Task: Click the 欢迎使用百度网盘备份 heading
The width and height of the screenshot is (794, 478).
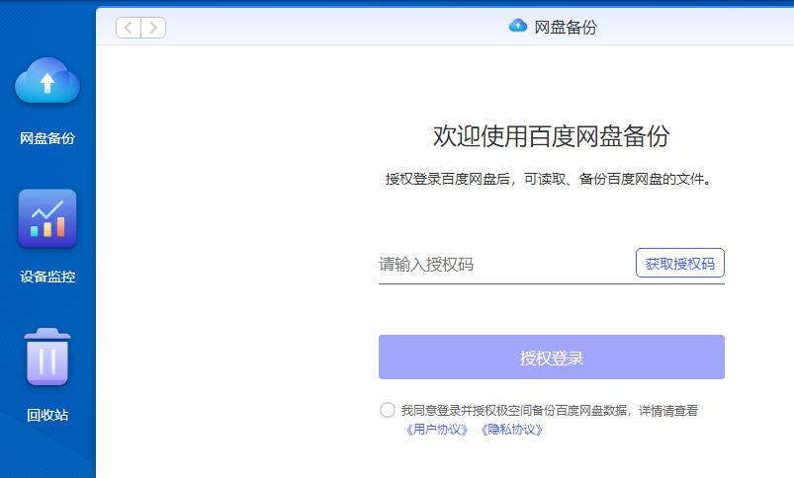Action: (552, 136)
